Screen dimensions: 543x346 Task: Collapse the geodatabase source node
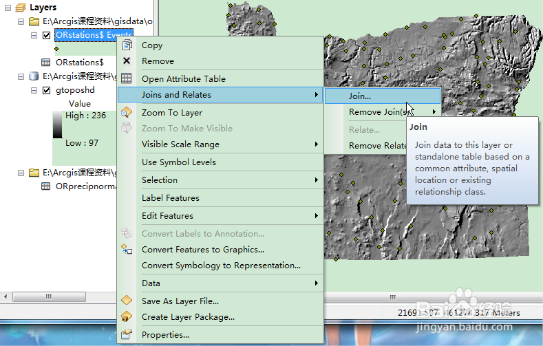[x=21, y=76]
